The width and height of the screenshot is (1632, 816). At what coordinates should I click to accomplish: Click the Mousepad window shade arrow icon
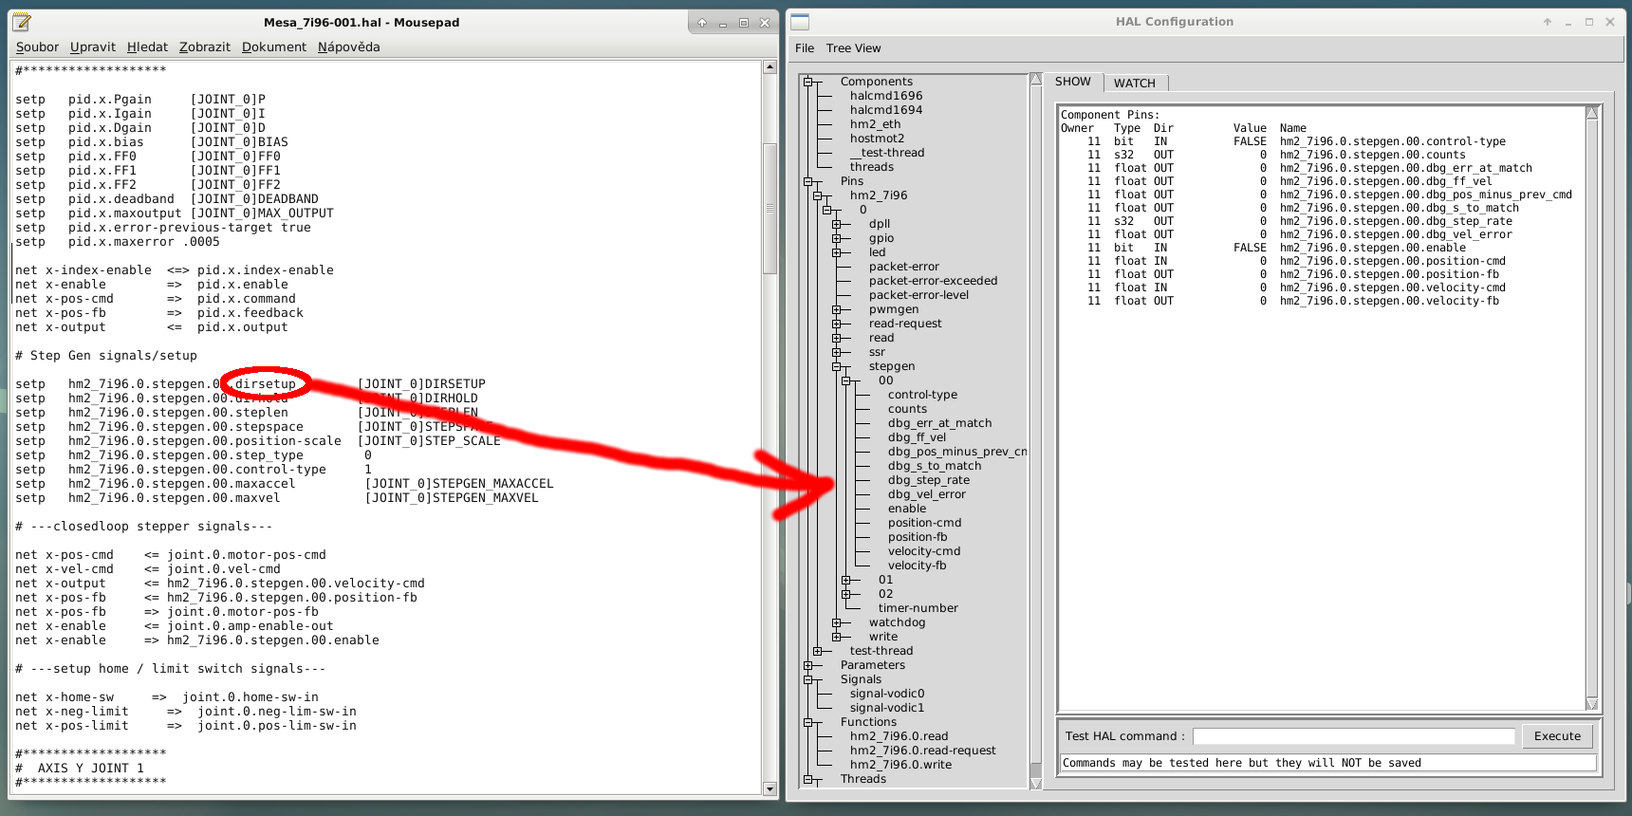point(701,23)
